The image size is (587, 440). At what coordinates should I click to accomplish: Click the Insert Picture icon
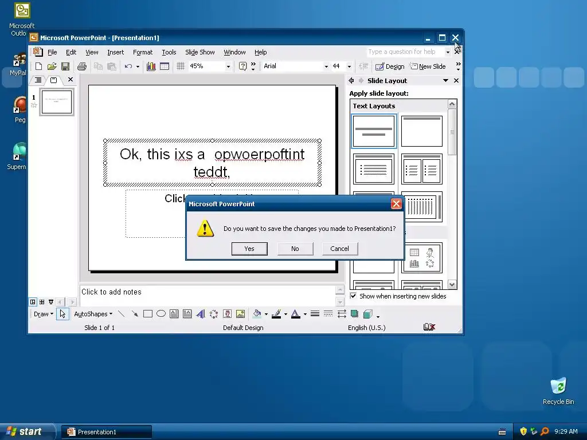[x=240, y=313]
